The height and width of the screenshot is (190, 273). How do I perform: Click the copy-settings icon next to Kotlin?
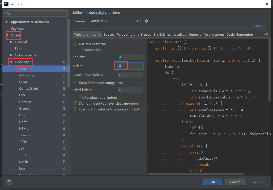click(64, 162)
